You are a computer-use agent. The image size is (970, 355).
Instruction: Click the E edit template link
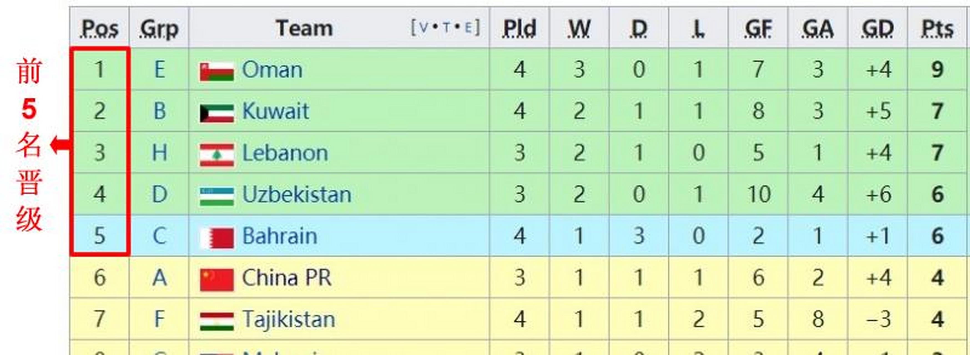point(468,27)
